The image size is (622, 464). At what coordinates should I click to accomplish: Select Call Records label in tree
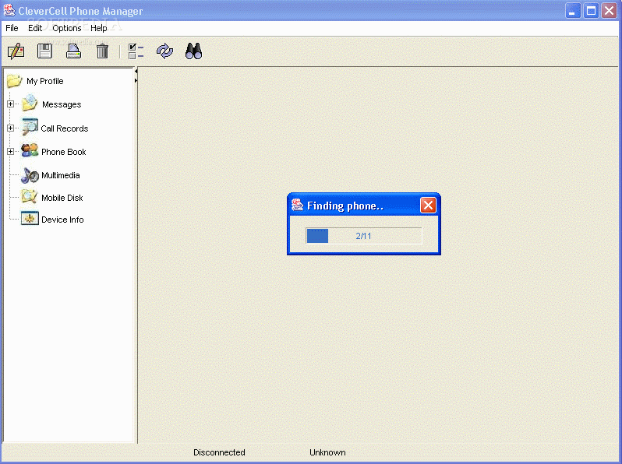pos(64,128)
